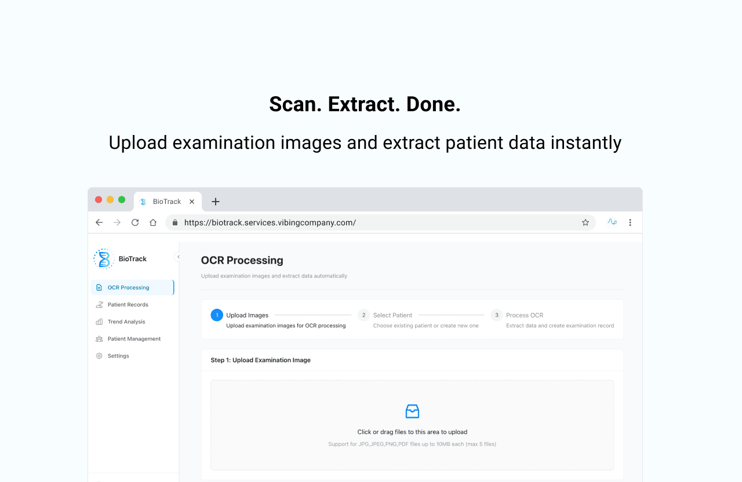
Task: Click the blue extension icon near the menu
Action: (x=612, y=222)
